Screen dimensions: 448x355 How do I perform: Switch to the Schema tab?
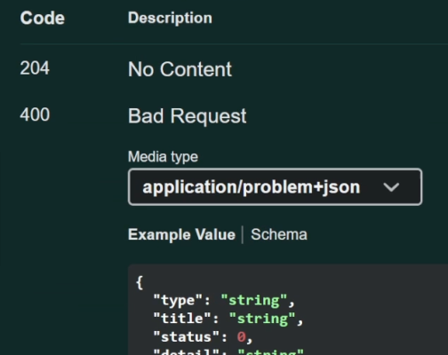[x=279, y=234]
